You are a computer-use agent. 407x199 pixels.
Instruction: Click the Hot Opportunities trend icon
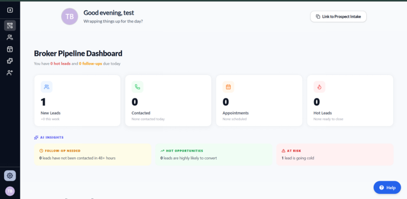click(x=162, y=151)
